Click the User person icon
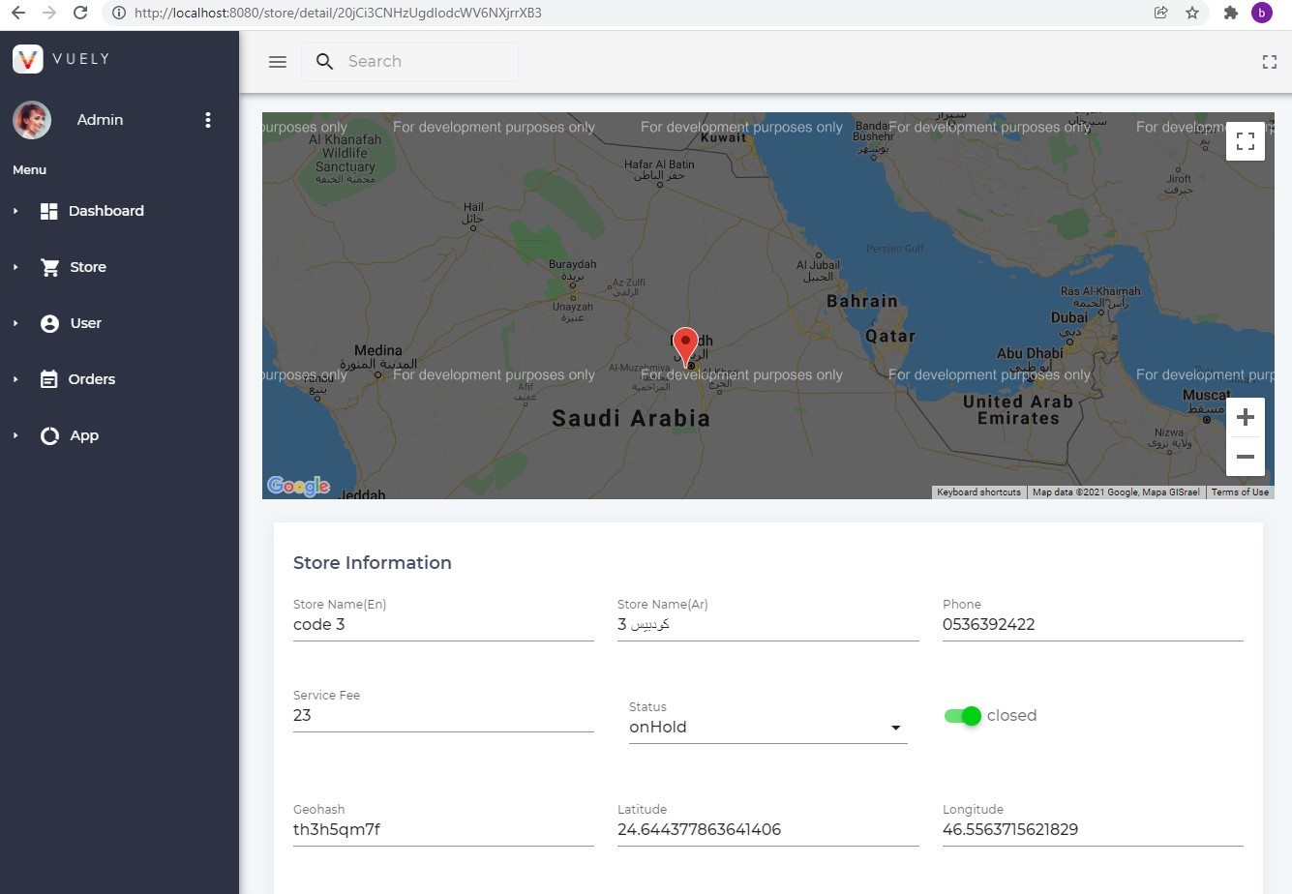Screen dimensions: 1292x894 pos(48,322)
